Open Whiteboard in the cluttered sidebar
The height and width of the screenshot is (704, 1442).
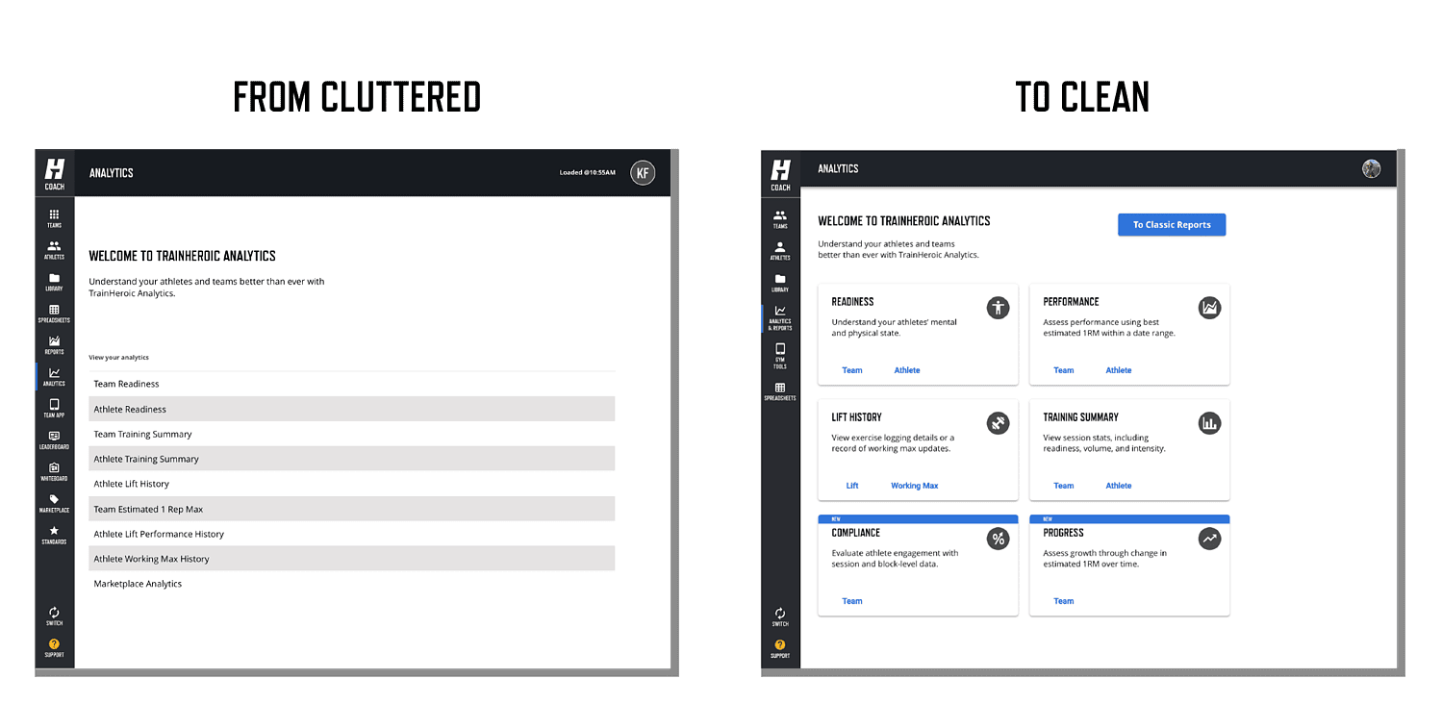pos(54,471)
